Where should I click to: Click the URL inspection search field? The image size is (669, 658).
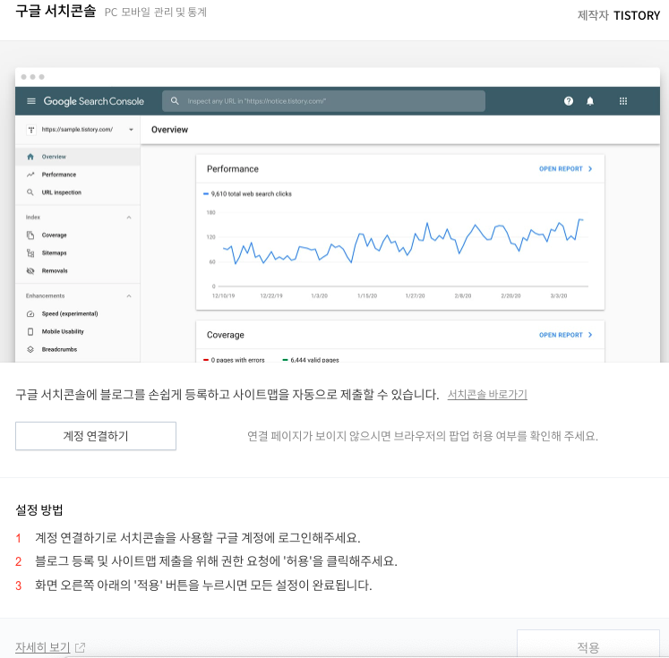323,101
